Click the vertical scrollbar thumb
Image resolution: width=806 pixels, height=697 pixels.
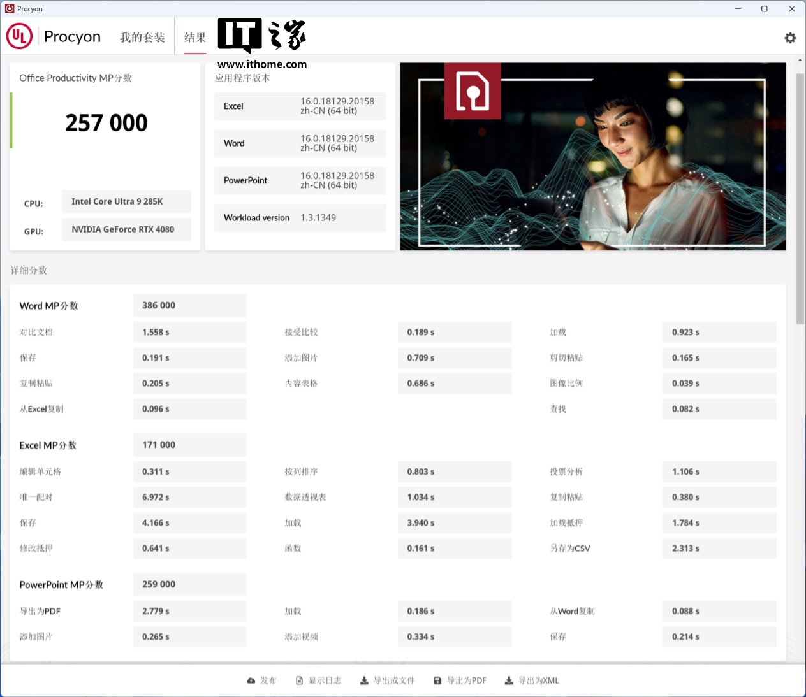[x=800, y=198]
